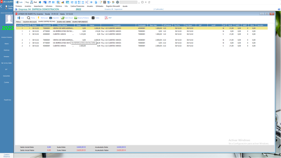Export the listing to PDF

(108, 18)
